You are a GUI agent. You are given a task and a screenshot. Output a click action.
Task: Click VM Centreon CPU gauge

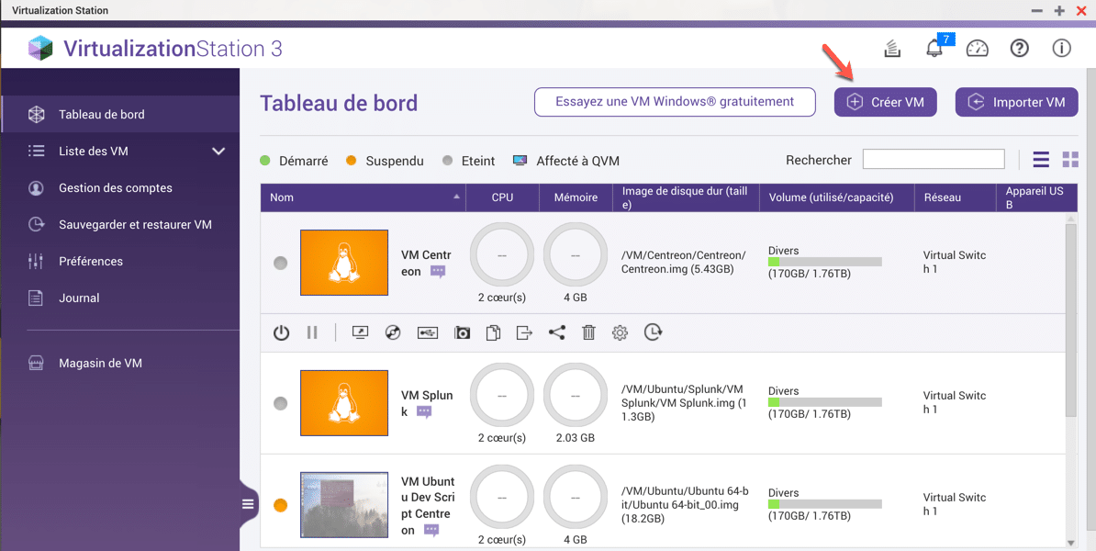(x=502, y=255)
